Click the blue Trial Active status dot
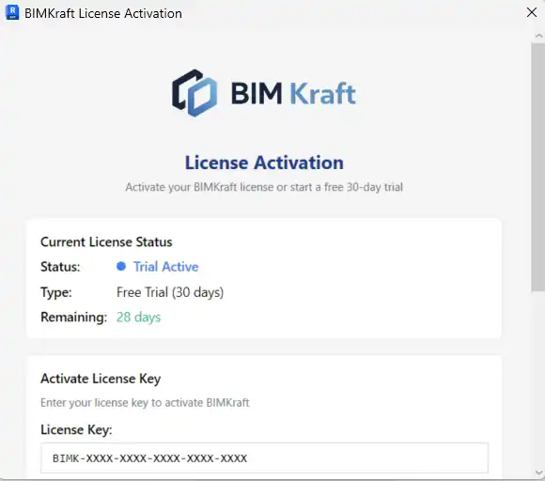The image size is (545, 481). (x=121, y=267)
